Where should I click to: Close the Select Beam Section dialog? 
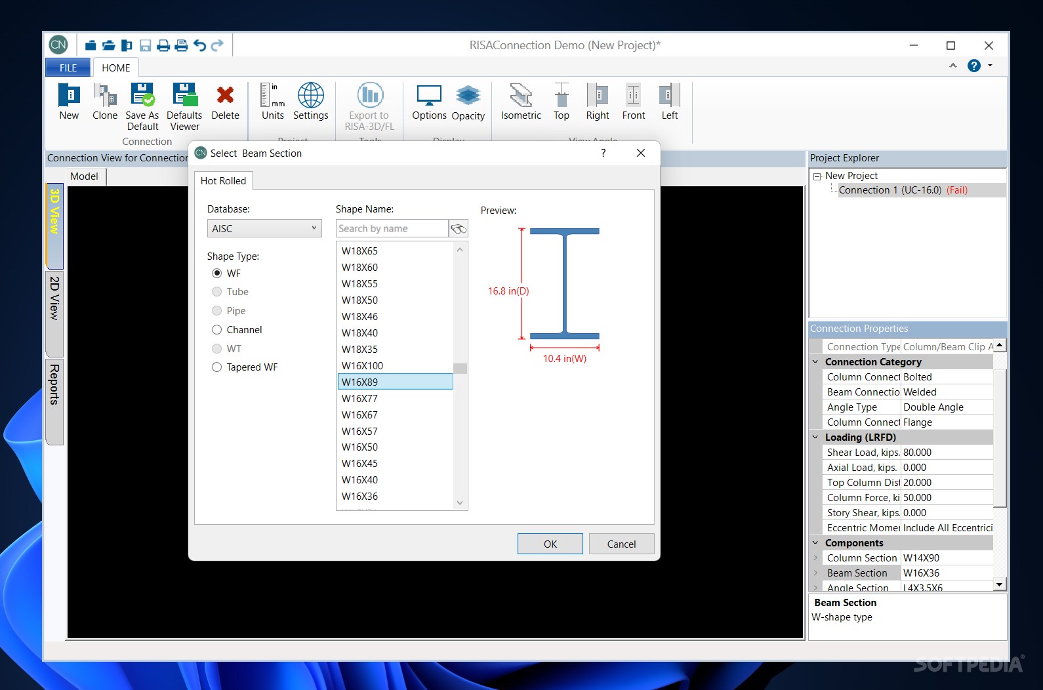[x=641, y=153]
